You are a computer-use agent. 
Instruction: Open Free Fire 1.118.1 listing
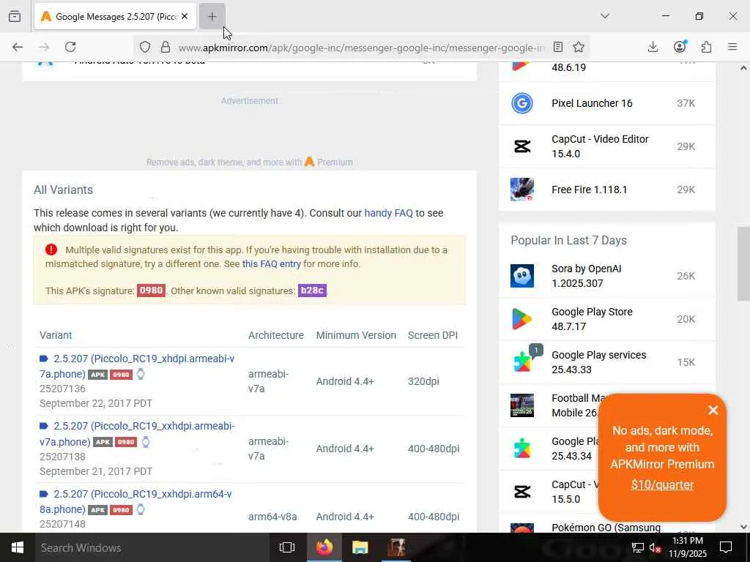pos(590,190)
